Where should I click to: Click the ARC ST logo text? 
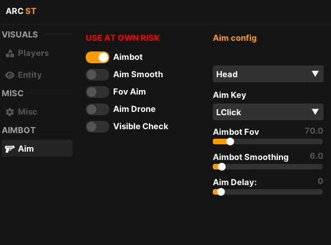[x=21, y=11]
